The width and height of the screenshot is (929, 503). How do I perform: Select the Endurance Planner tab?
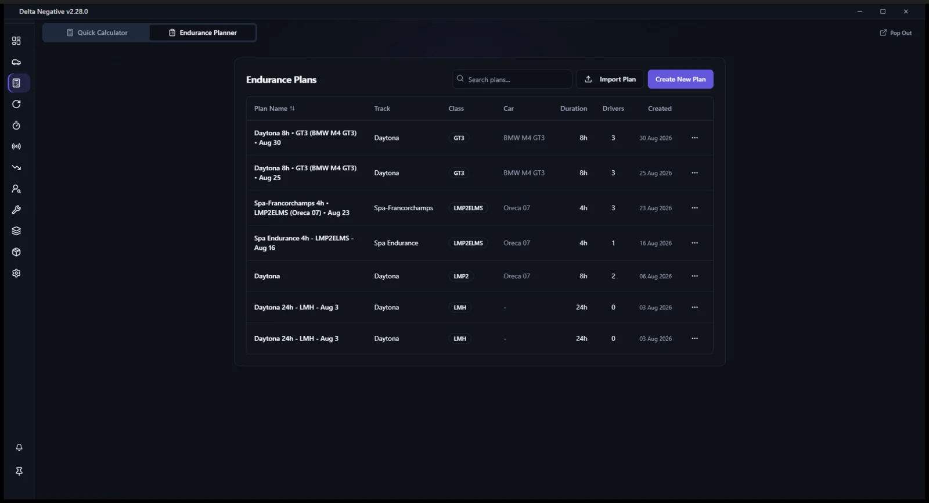point(203,33)
